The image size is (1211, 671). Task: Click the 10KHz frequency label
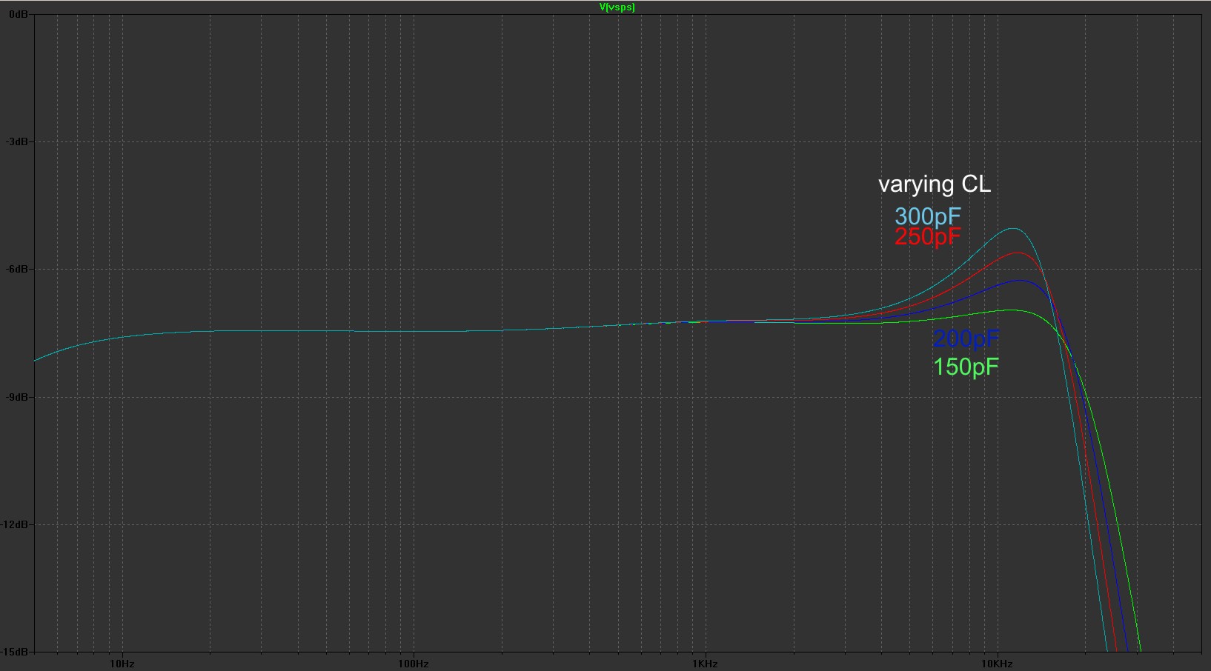point(997,664)
